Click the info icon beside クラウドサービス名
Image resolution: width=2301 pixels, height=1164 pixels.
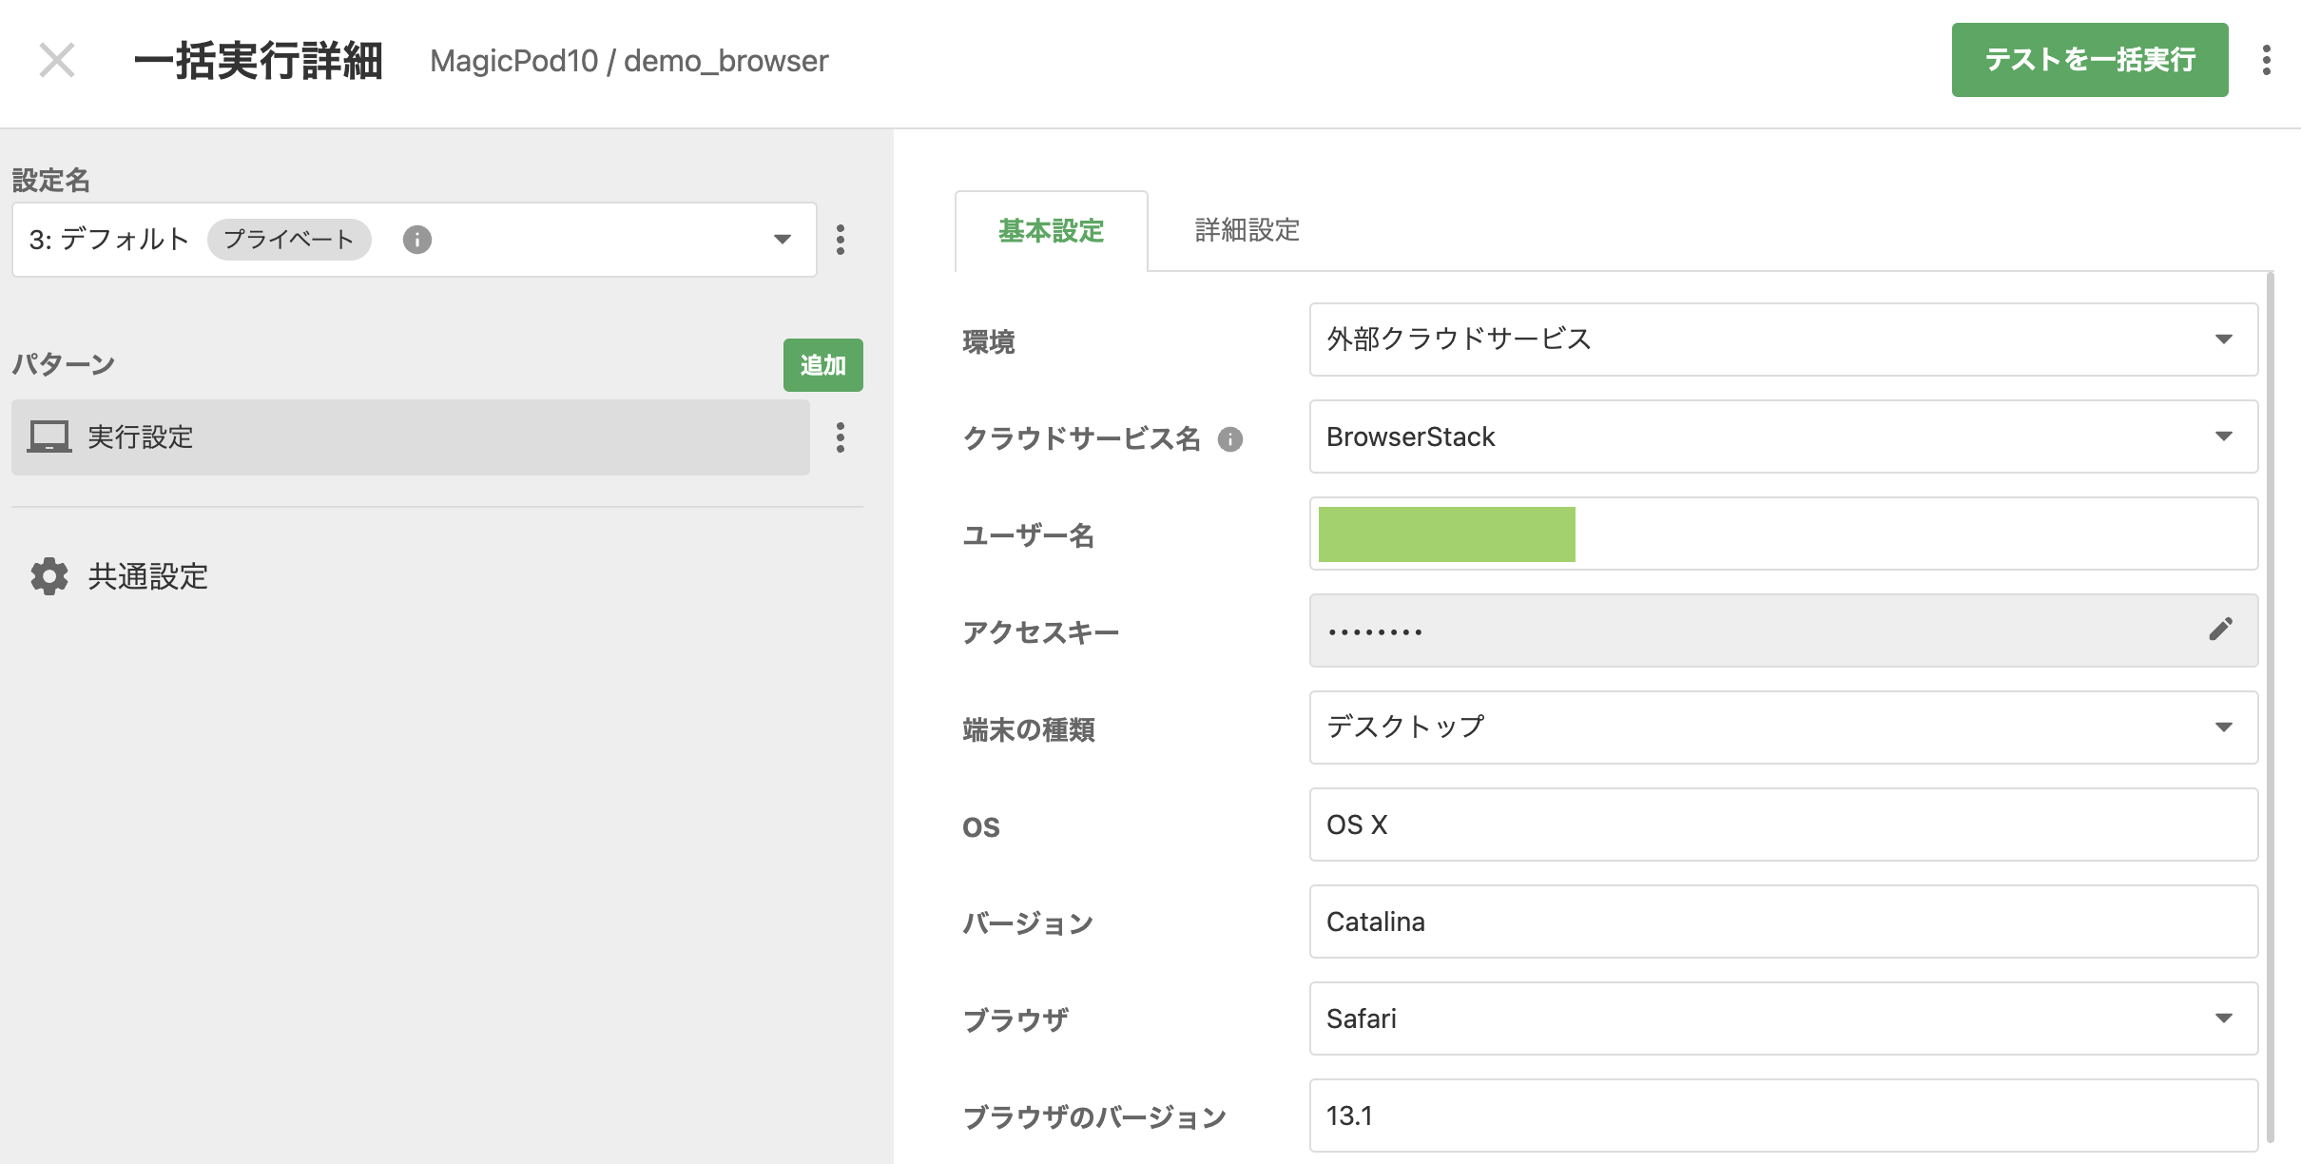click(x=1230, y=439)
